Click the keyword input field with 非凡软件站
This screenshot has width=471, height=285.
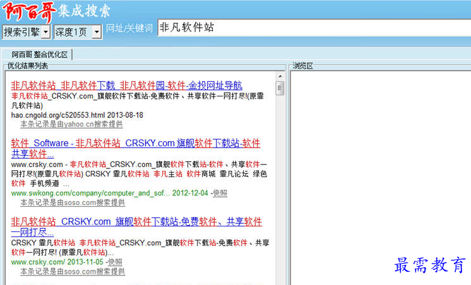314,28
